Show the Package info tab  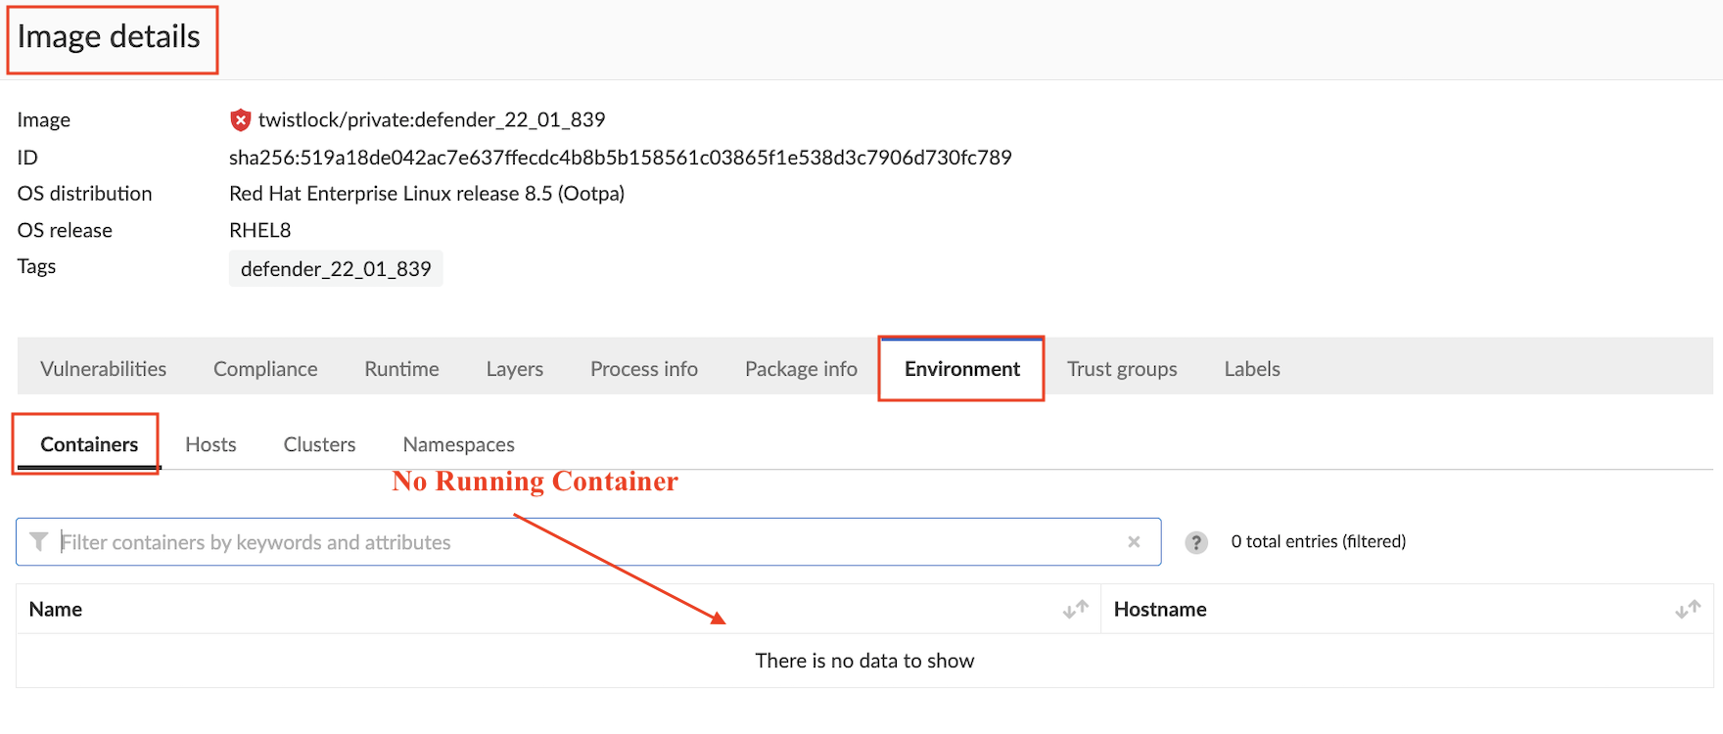pos(801,369)
